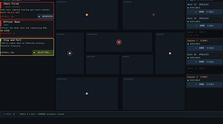Click the WESTEND zone label

click(60, 34)
